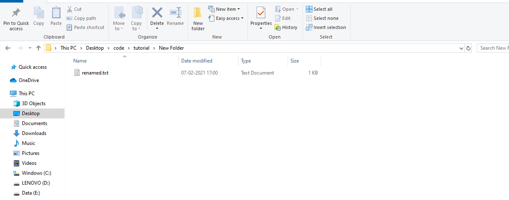509x200 pixels.
Task: Navigate up one folder level
Action: pos(38,48)
